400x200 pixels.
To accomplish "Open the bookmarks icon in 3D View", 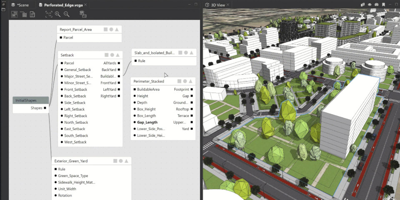I will pyautogui.click(x=383, y=5).
